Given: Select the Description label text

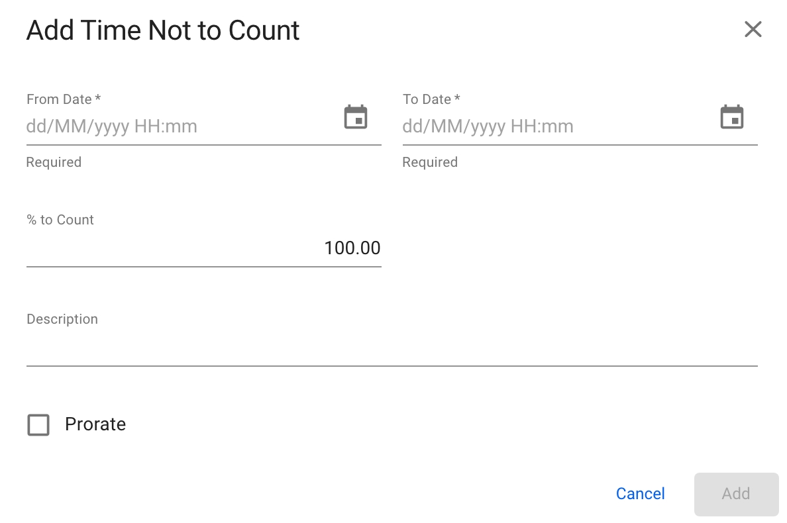Looking at the screenshot, I should tap(62, 319).
